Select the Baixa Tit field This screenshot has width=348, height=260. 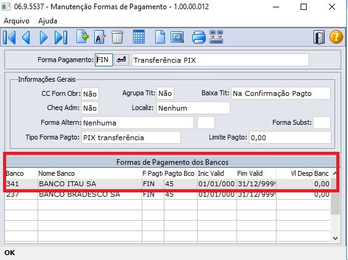click(x=281, y=93)
